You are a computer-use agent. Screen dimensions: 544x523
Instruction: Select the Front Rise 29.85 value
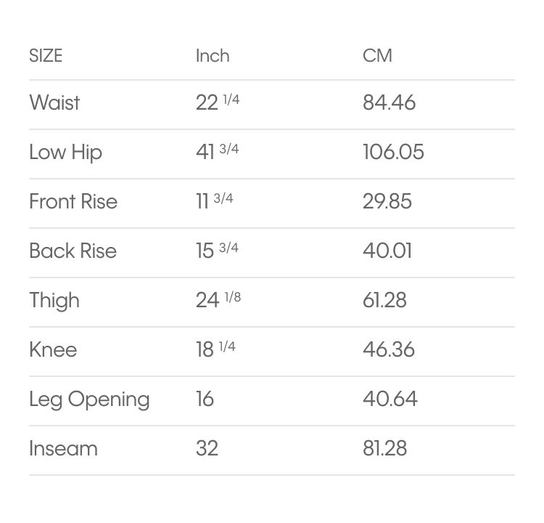click(x=387, y=201)
